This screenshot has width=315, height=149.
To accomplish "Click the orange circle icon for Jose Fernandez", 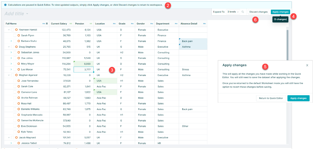I will point(19,81).
